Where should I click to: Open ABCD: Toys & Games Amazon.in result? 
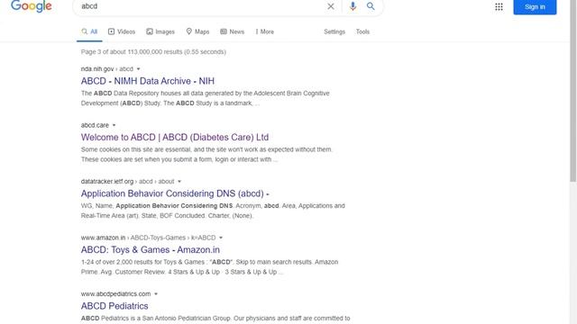(151, 249)
